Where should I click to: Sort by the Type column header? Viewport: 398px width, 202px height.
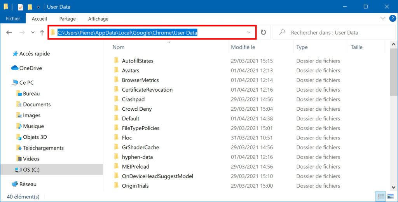[302, 47]
